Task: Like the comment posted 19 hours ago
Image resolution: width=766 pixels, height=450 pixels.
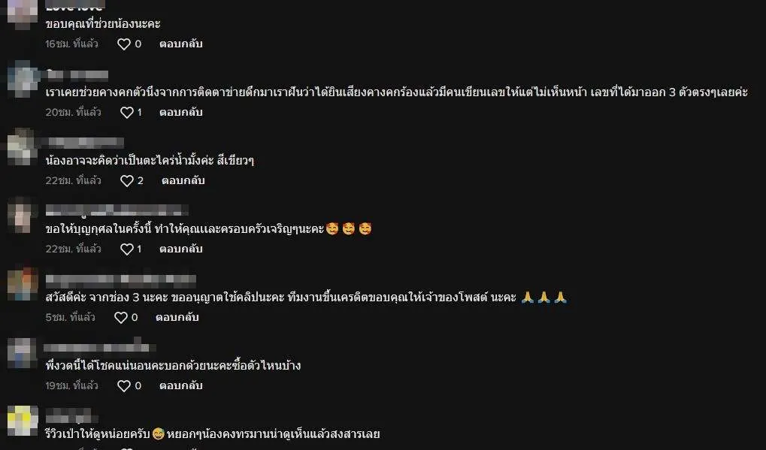Action: click(x=124, y=386)
